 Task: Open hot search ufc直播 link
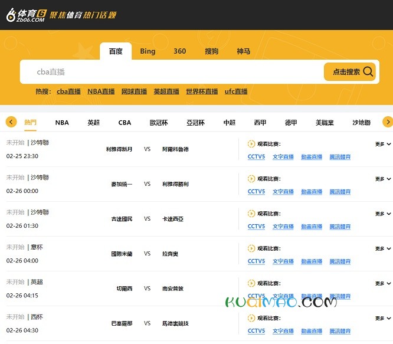[x=236, y=91]
